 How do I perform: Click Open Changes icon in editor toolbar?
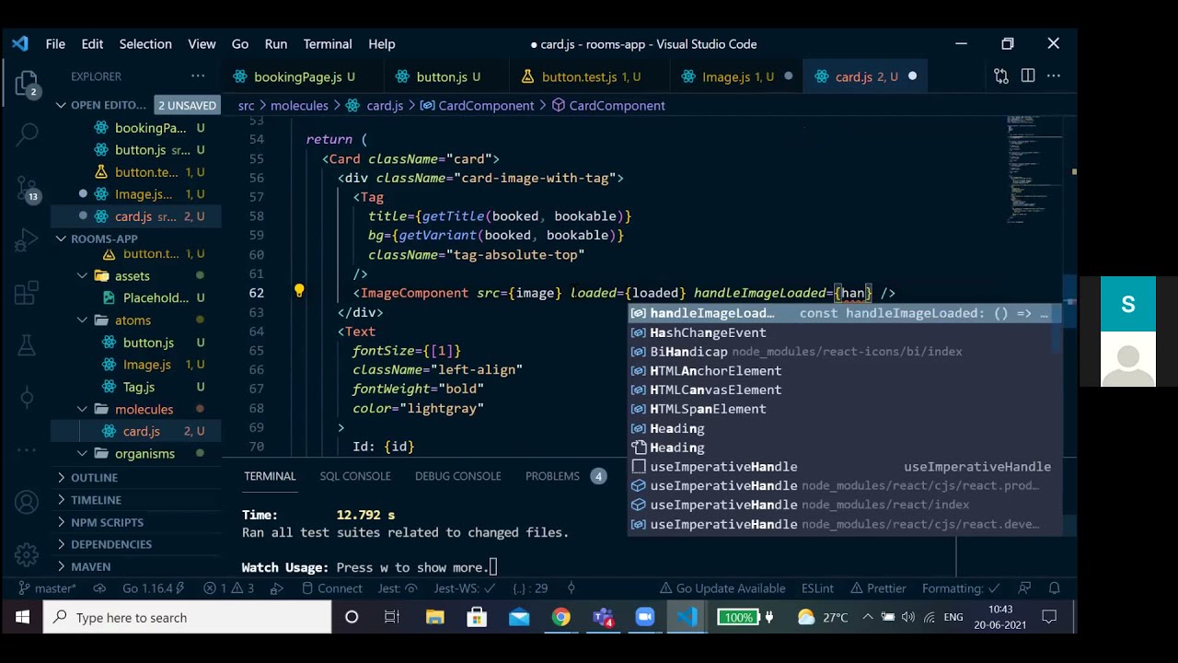click(1001, 76)
